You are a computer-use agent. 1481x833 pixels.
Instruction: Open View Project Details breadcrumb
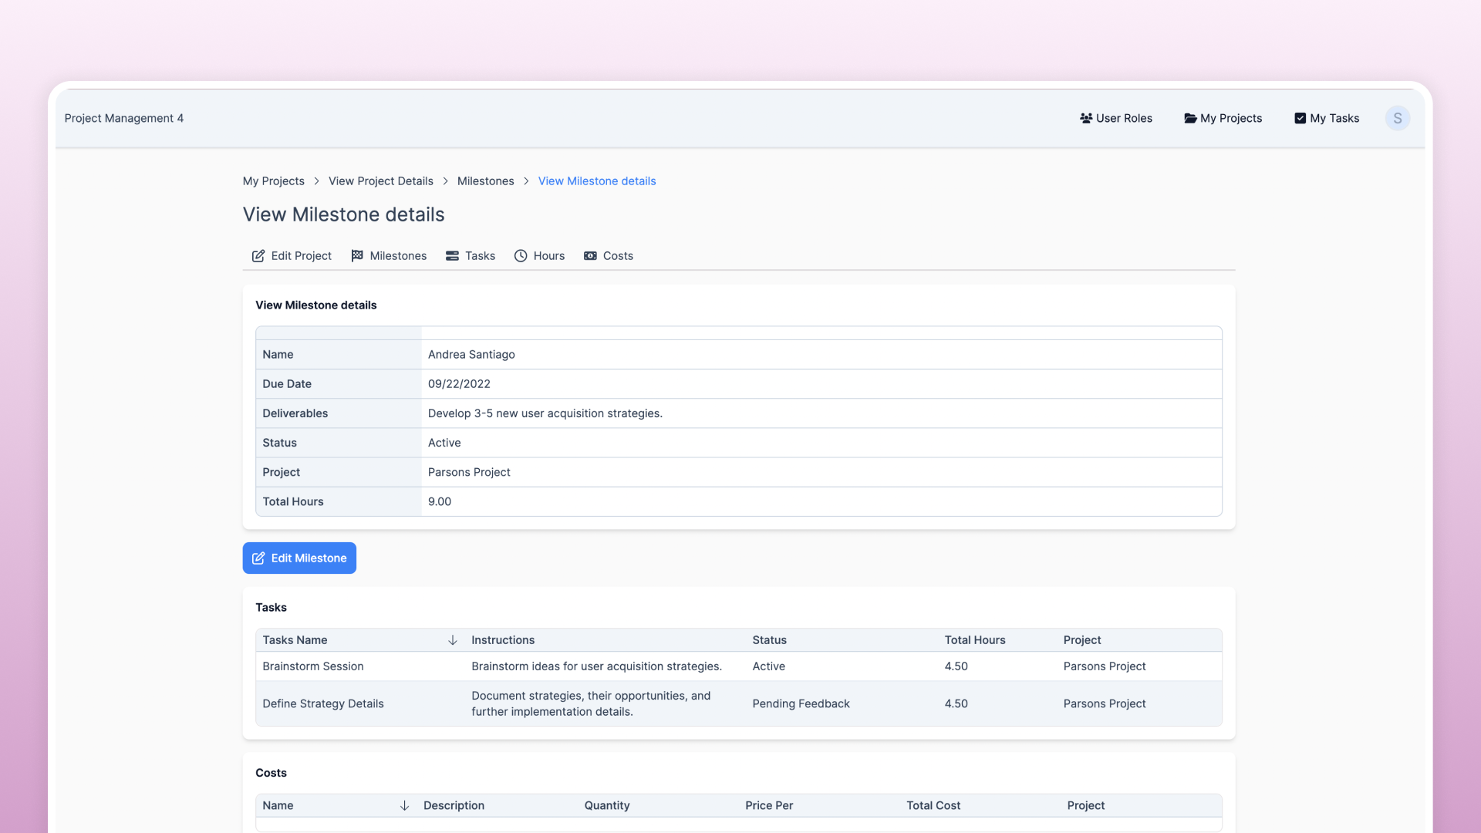click(380, 181)
